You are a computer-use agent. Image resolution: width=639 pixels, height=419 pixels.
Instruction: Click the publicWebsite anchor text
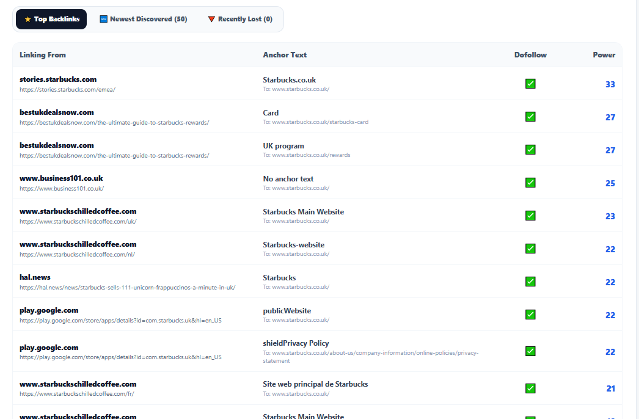(287, 311)
